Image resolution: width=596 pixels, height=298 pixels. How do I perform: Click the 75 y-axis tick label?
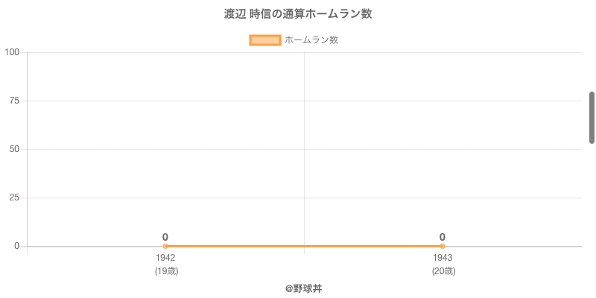tap(14, 101)
